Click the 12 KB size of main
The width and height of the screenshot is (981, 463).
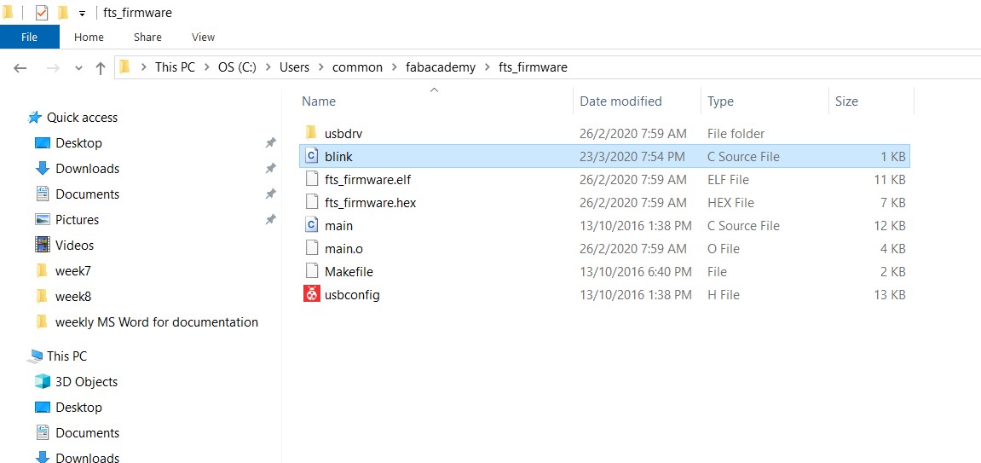click(x=889, y=226)
